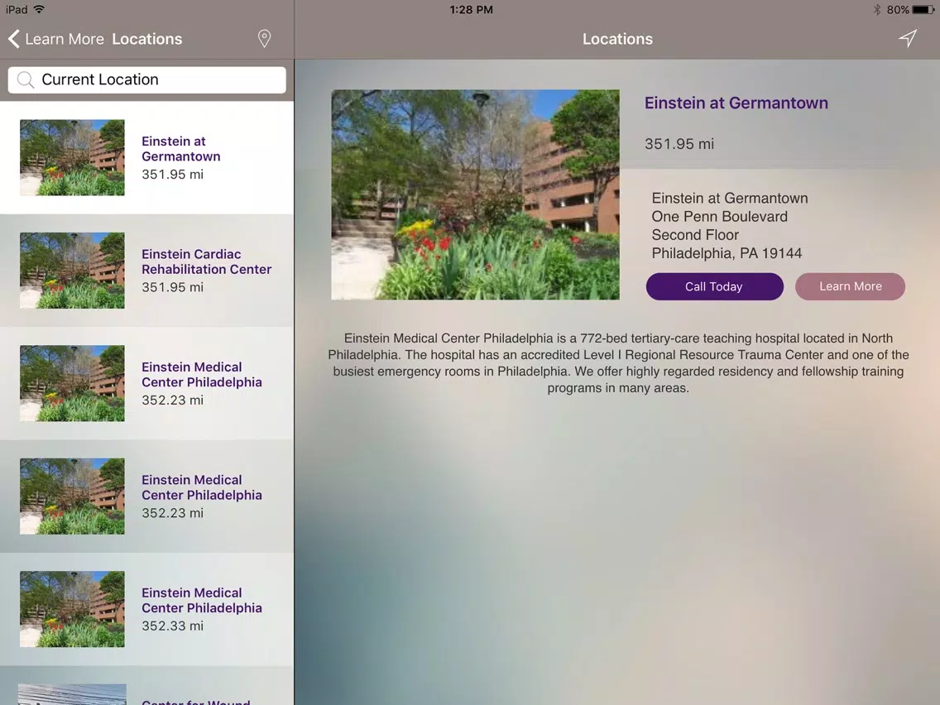Screen dimensions: 940x705
Task: Tap the 772-bed hospital description paragraph
Action: coord(618,363)
